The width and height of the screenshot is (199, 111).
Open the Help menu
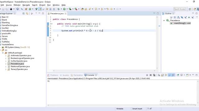tap(63, 5)
